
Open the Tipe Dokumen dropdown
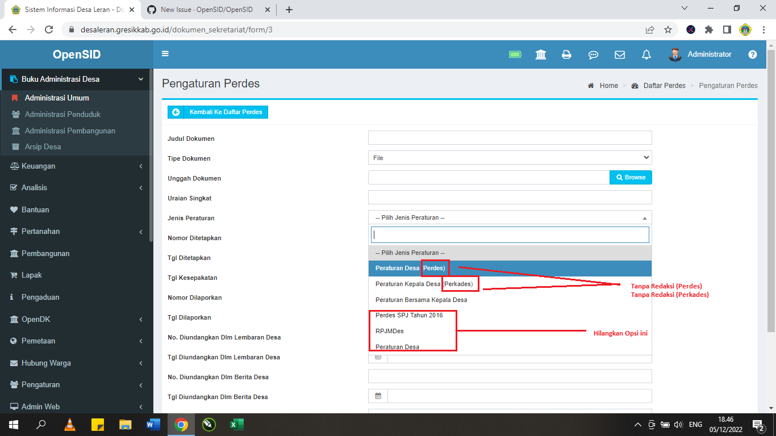click(510, 157)
